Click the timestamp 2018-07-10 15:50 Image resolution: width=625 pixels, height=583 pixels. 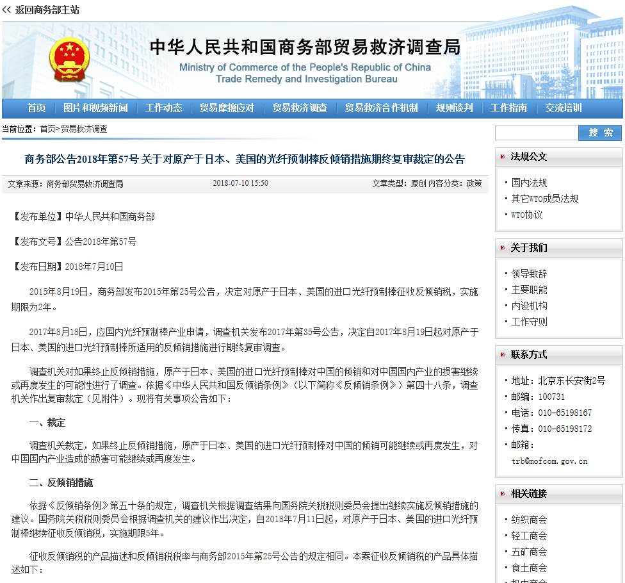click(x=240, y=183)
